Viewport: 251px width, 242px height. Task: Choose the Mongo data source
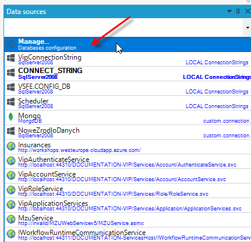click(x=128, y=117)
